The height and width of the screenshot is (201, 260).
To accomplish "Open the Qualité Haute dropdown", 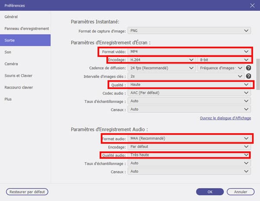I will point(189,85).
